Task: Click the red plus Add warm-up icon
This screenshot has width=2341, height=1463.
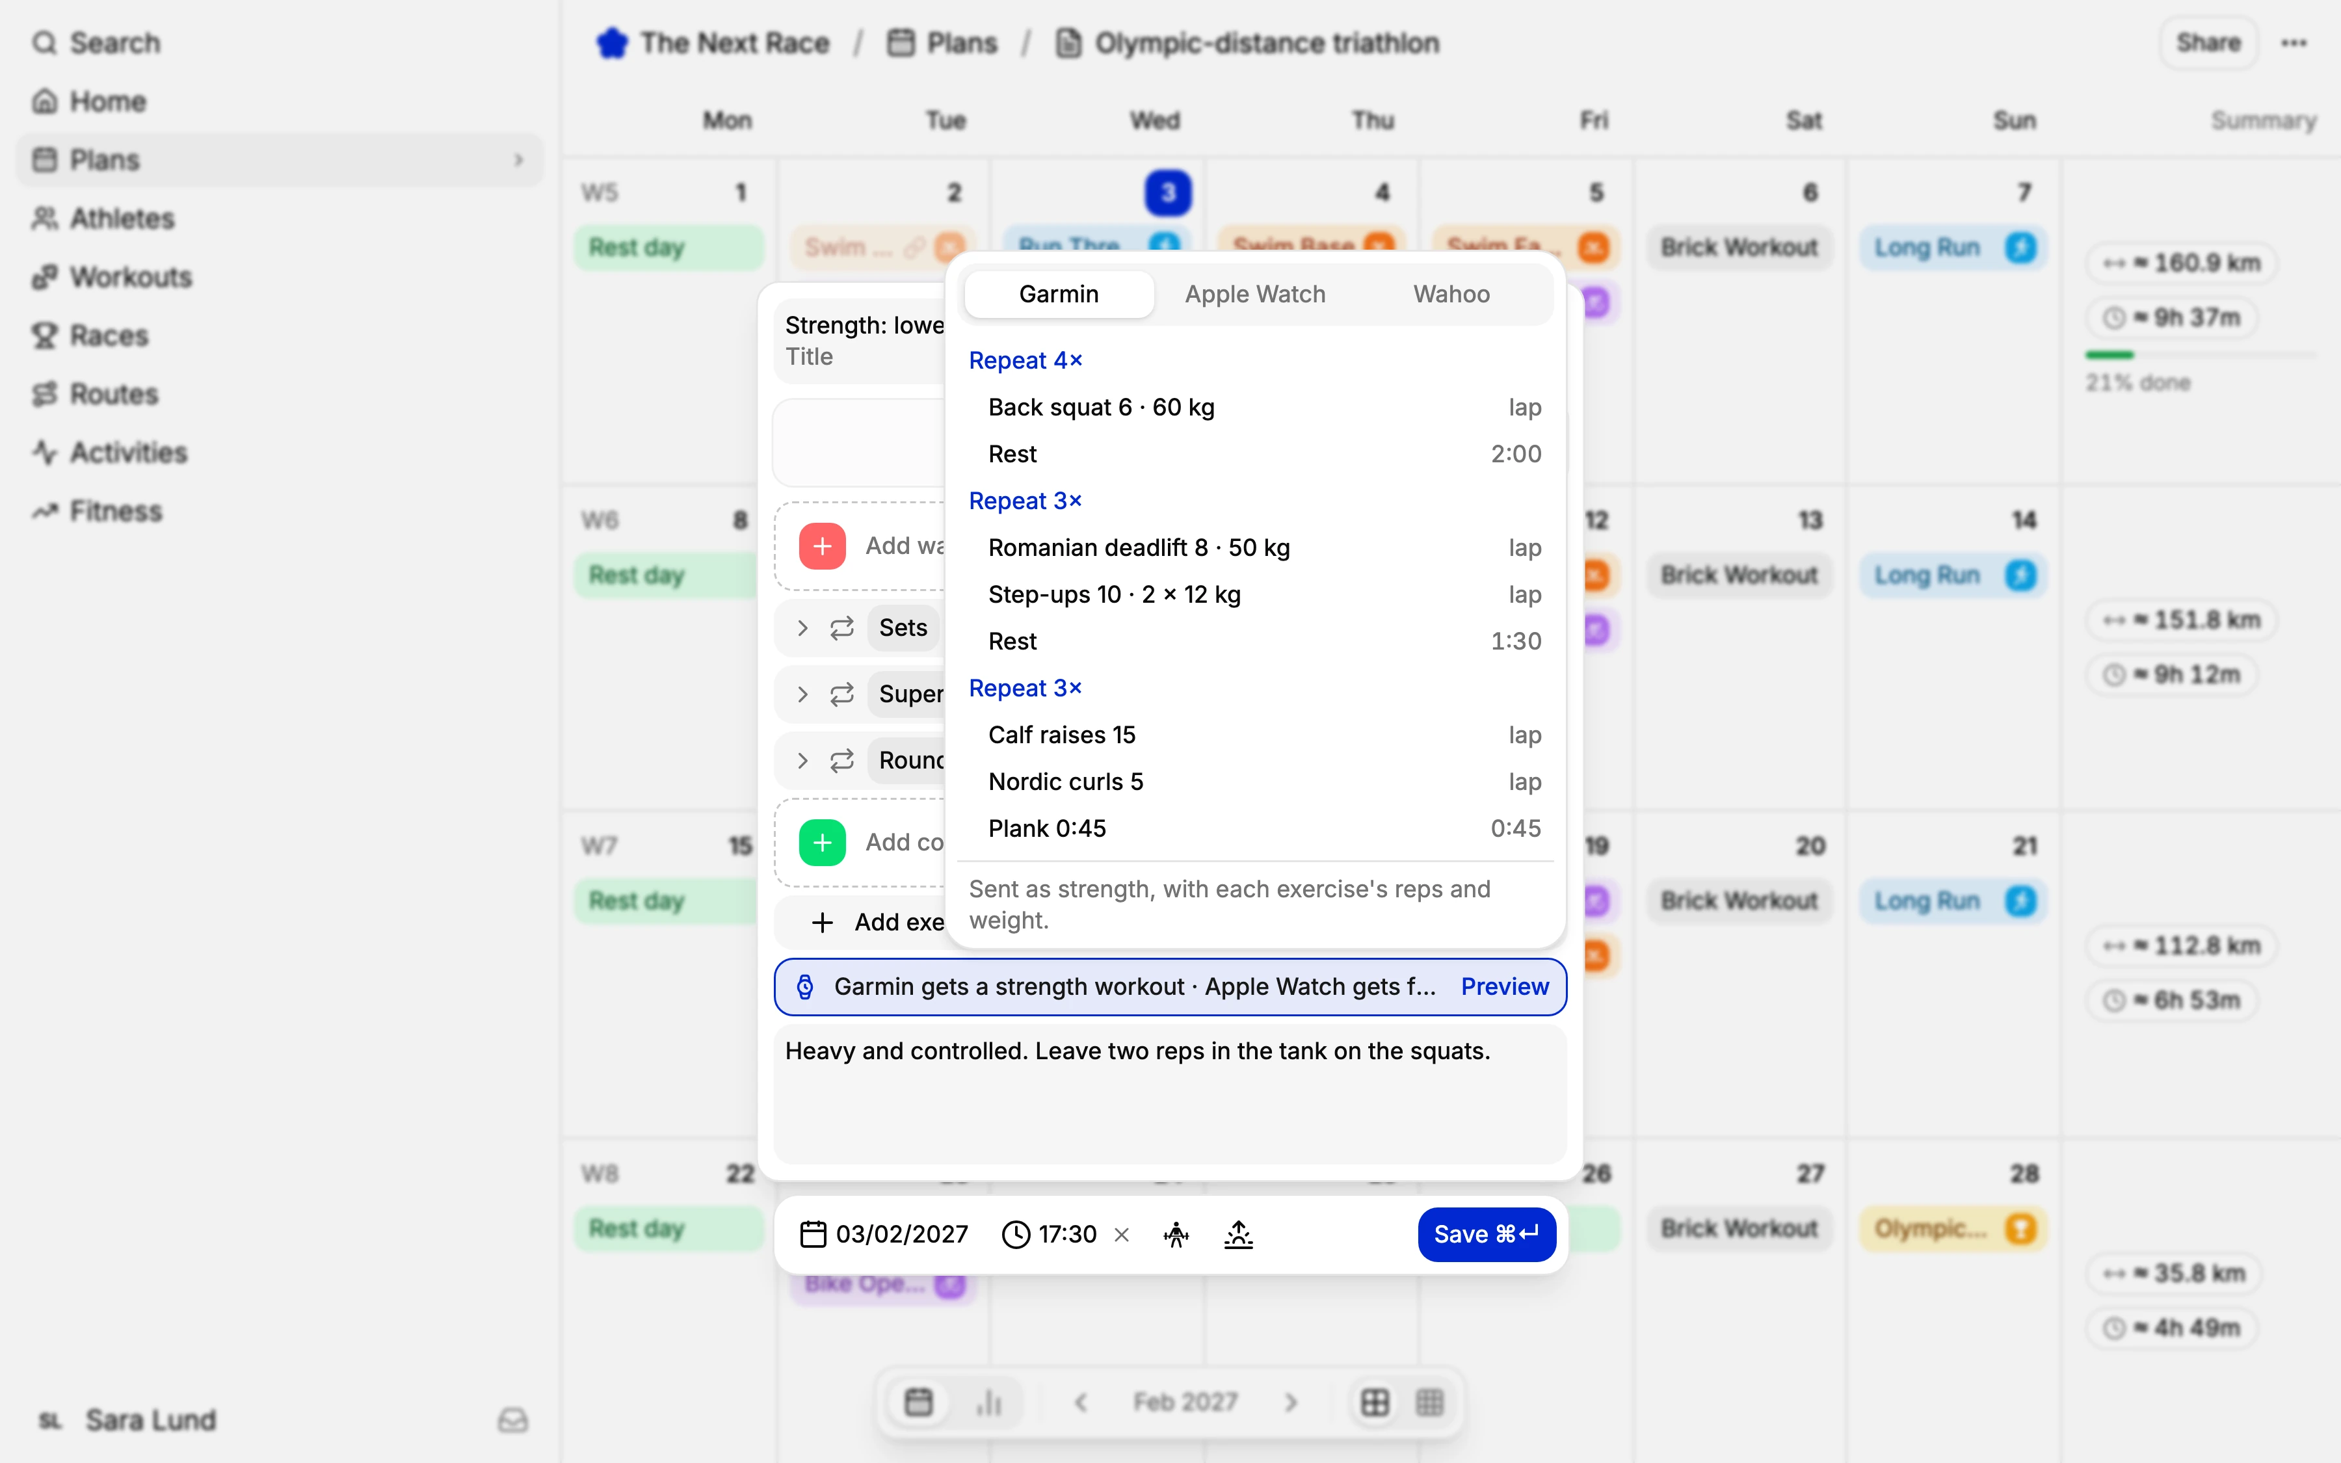Action: pos(822,546)
